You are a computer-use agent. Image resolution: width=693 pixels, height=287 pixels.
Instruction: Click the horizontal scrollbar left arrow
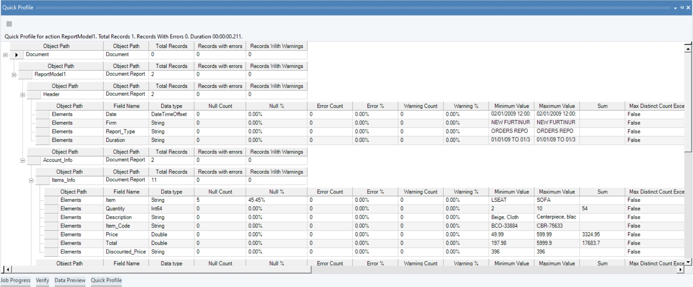pos(8,270)
